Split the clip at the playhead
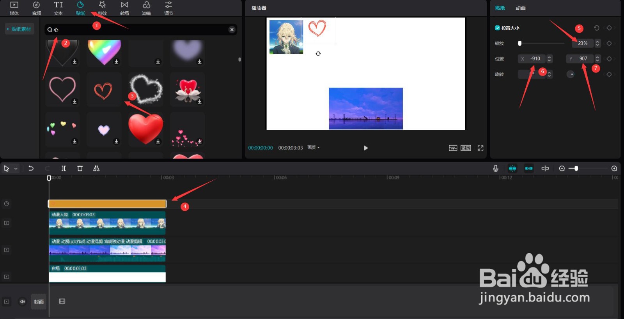Viewport: 624px width, 319px height. (x=64, y=168)
